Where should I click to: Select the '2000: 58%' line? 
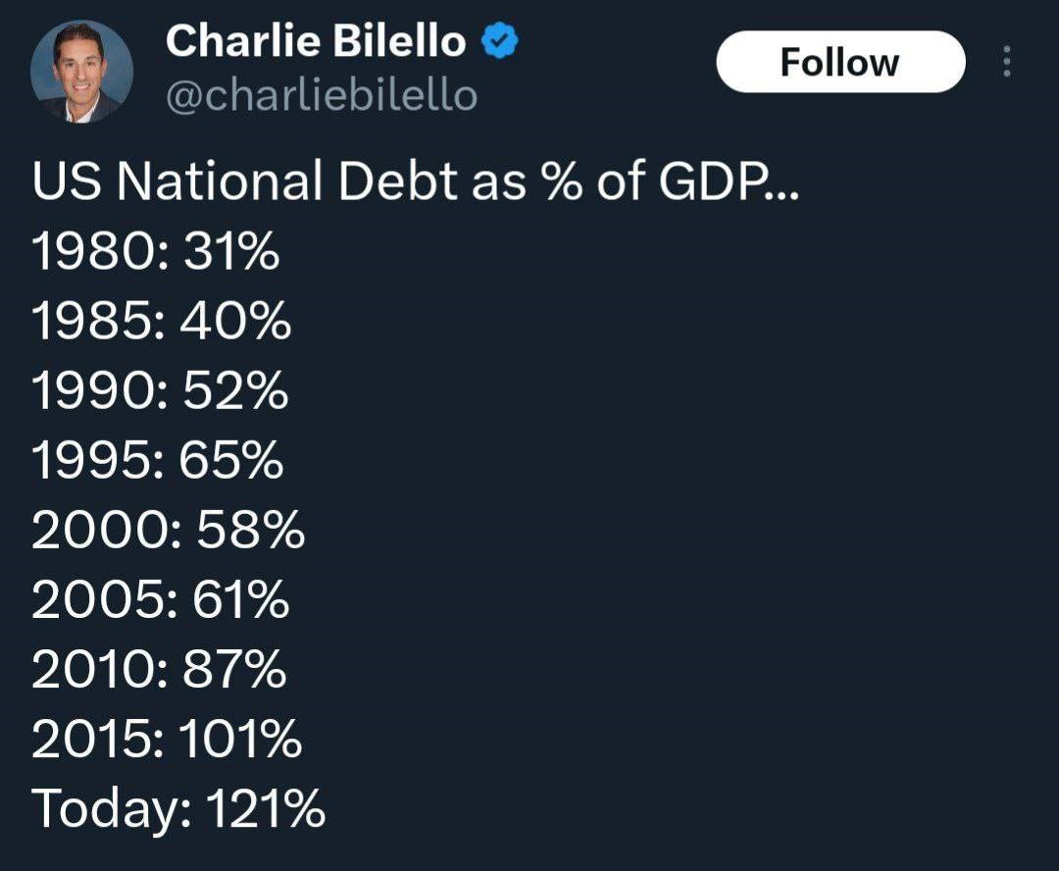point(169,530)
